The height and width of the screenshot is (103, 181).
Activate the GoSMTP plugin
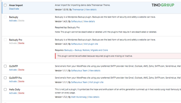tap(13, 70)
